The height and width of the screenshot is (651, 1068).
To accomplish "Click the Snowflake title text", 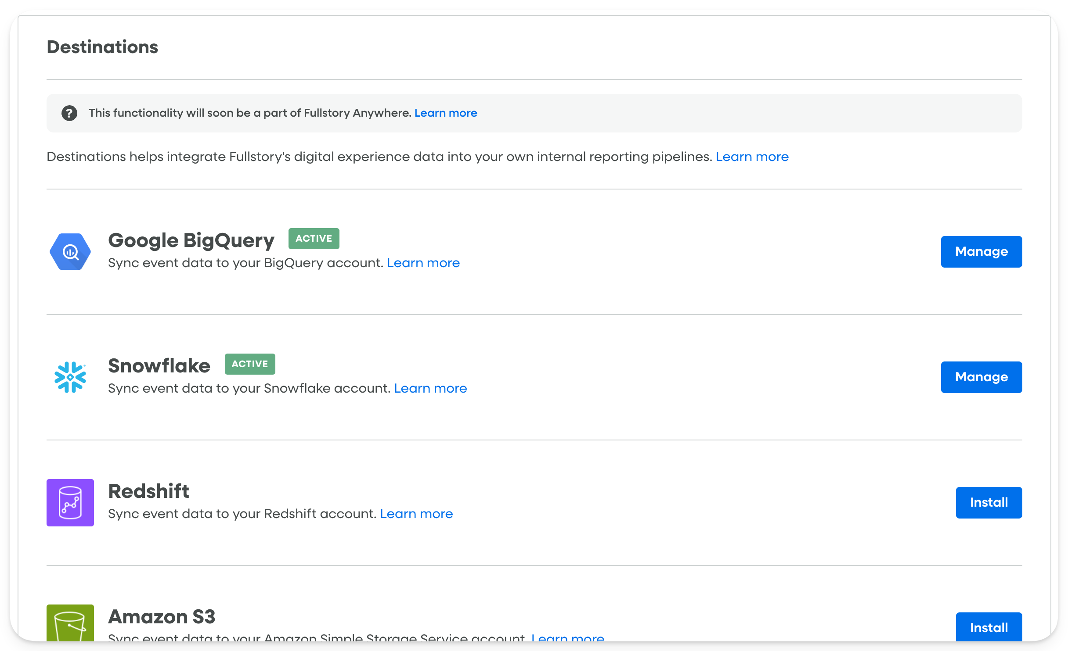I will pos(159,366).
